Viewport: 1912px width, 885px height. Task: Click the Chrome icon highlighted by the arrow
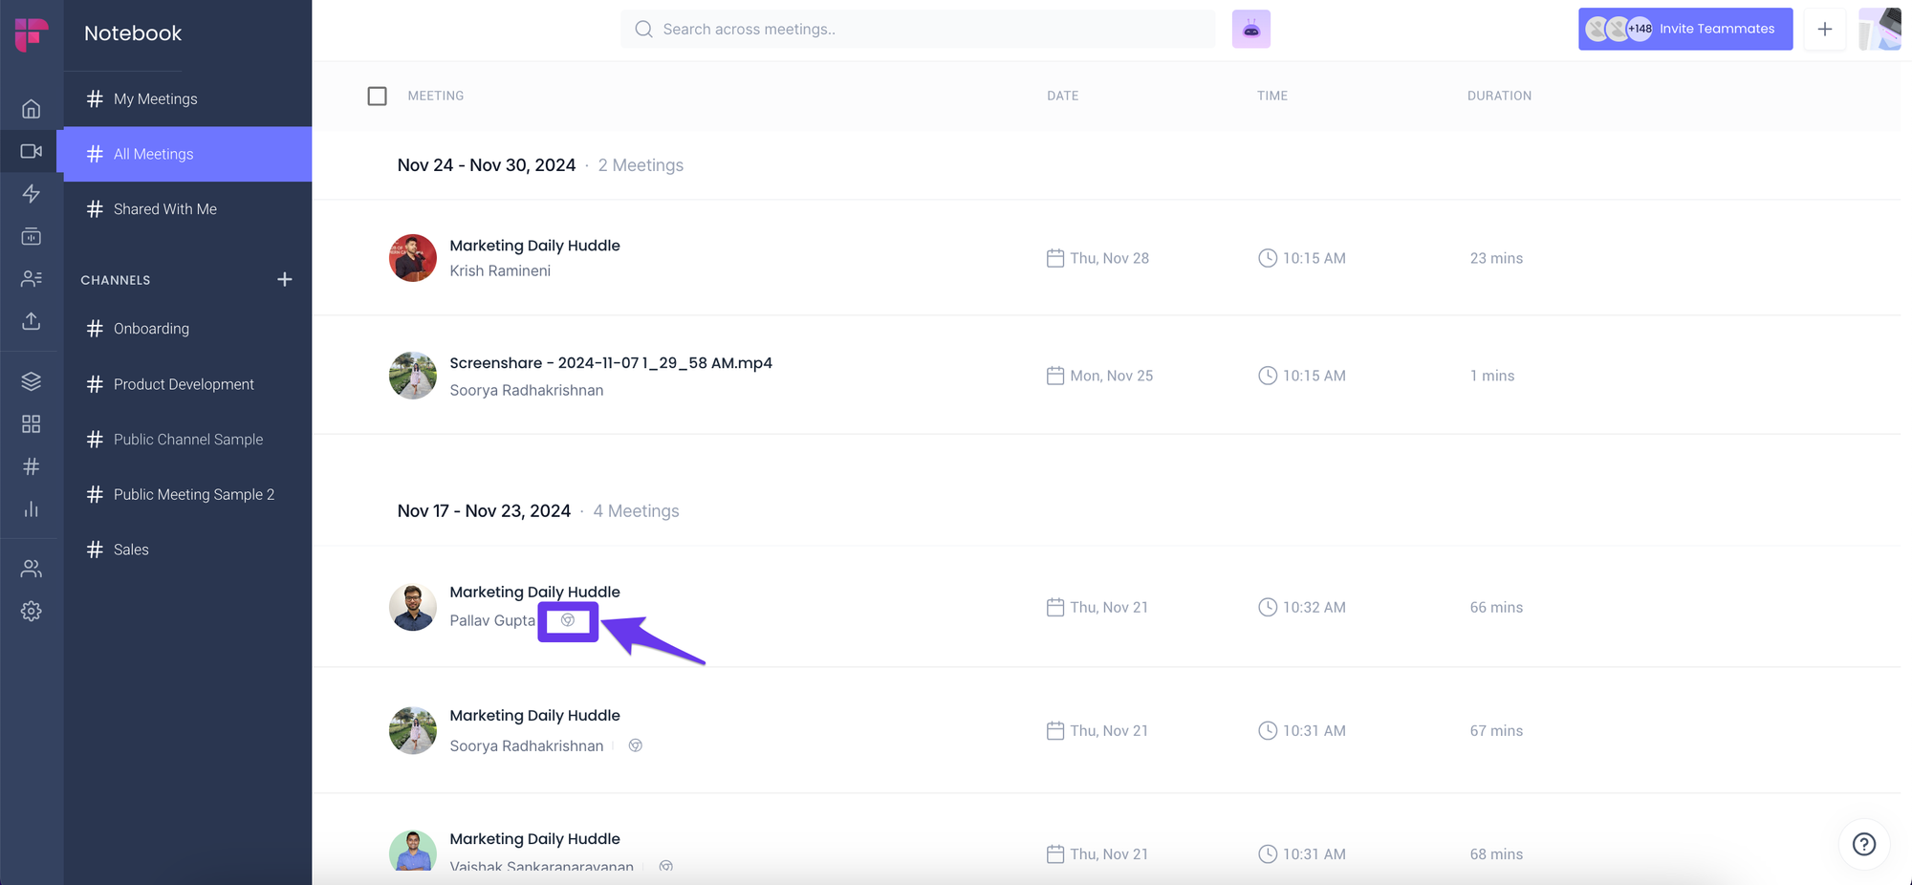pyautogui.click(x=568, y=621)
